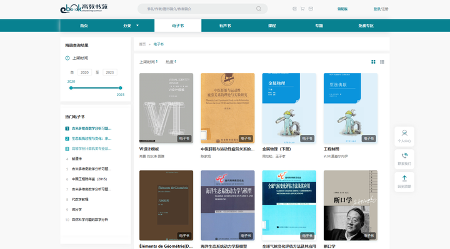Open the 有声书 audiobooks tab
This screenshot has width=450, height=249.
pyautogui.click(x=225, y=26)
